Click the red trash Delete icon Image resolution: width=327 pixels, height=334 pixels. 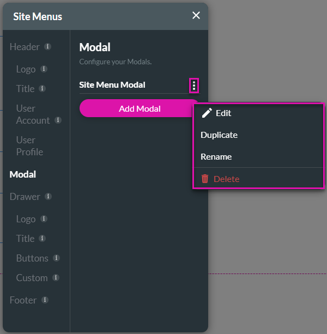point(205,179)
